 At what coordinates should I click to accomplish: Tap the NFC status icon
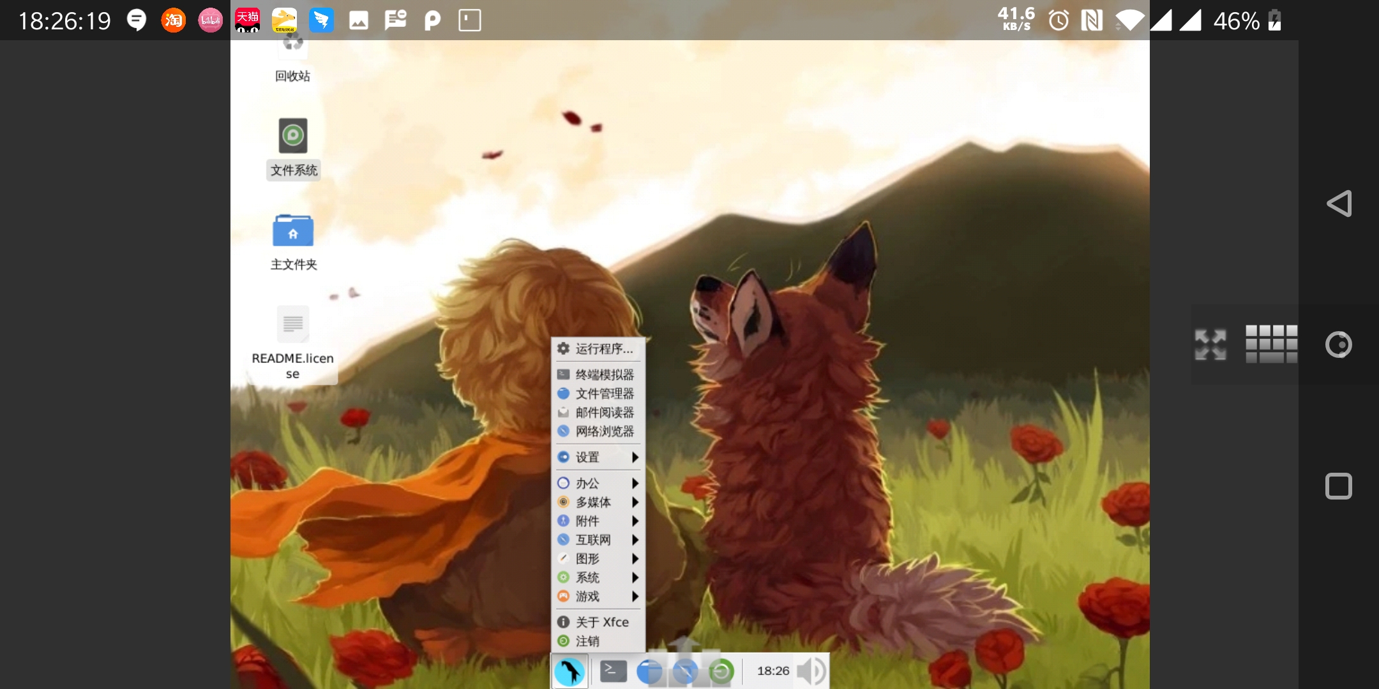point(1092,20)
